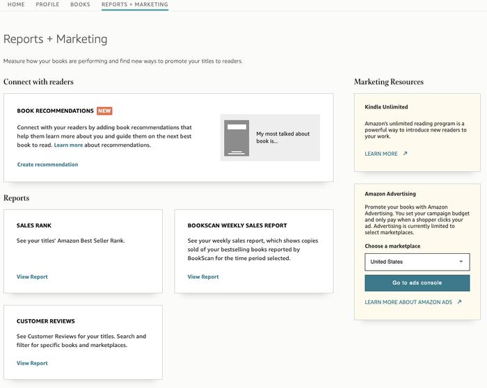
Task: Click the Book Recommendations heading
Action: [55, 111]
